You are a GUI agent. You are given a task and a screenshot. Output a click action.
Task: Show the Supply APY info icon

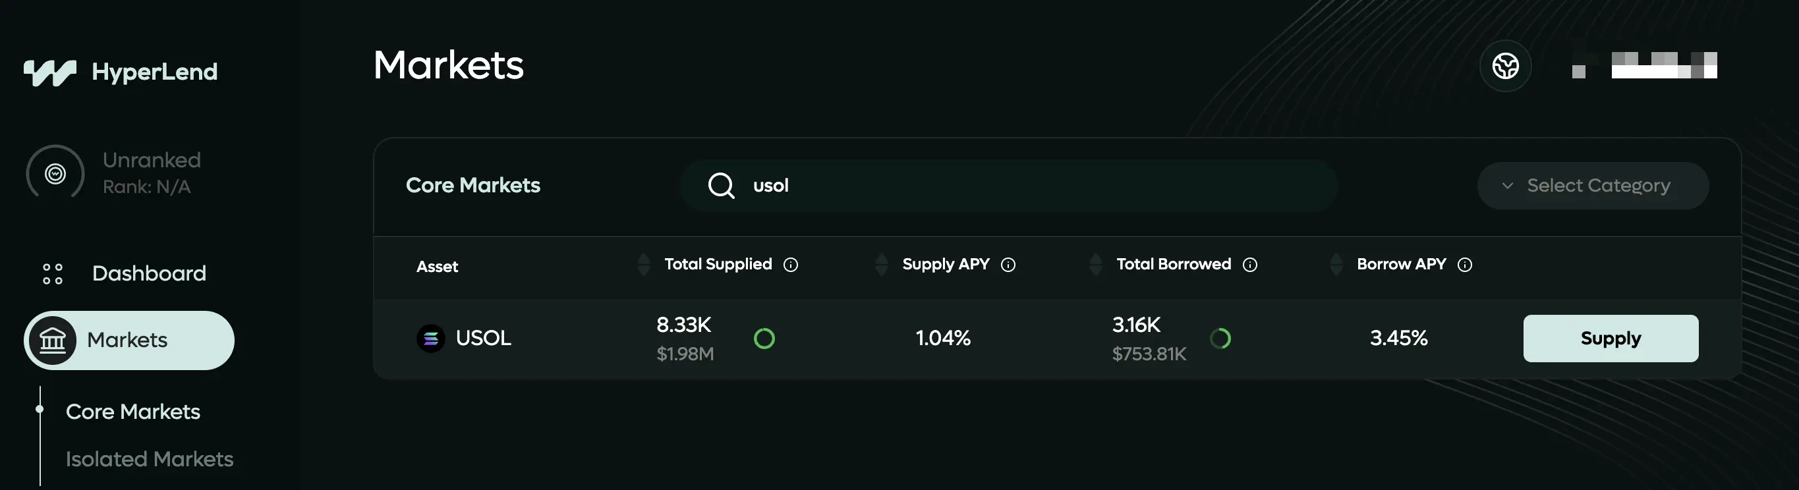tap(1008, 265)
